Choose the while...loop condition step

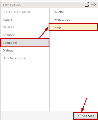[74, 20]
